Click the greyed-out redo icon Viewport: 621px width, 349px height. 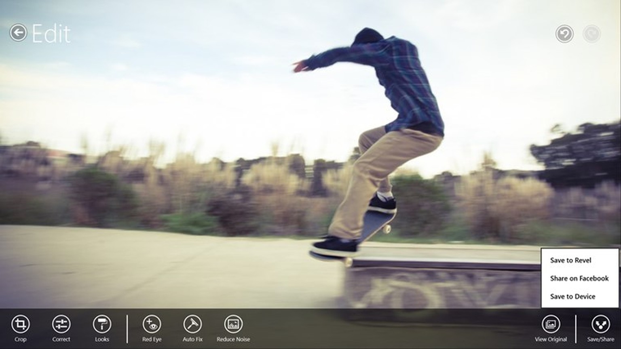[x=591, y=34]
